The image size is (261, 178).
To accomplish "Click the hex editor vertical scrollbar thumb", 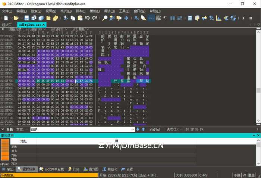I will click(258, 90).
